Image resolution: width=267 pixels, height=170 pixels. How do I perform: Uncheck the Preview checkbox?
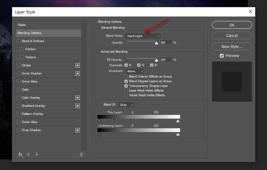pyautogui.click(x=222, y=56)
